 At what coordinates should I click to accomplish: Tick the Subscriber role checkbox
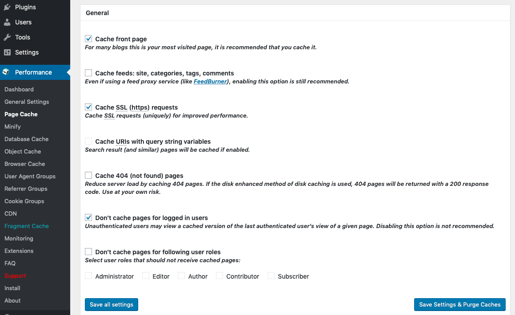tap(271, 276)
